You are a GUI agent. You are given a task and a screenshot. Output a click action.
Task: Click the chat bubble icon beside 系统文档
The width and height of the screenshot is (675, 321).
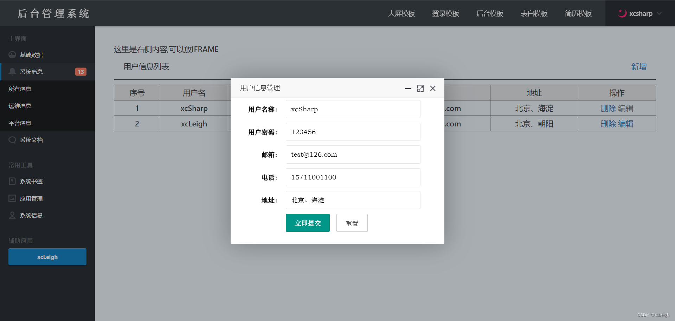point(12,140)
